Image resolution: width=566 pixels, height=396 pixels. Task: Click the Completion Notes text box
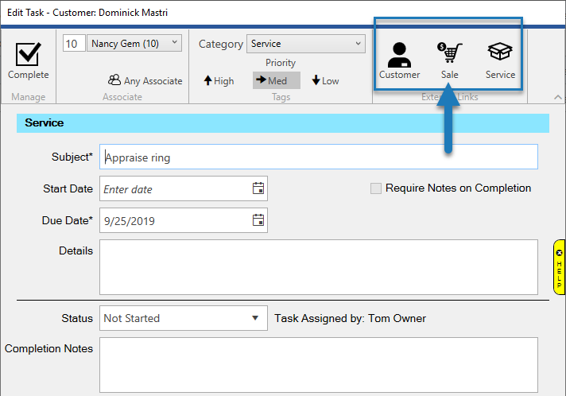point(318,365)
